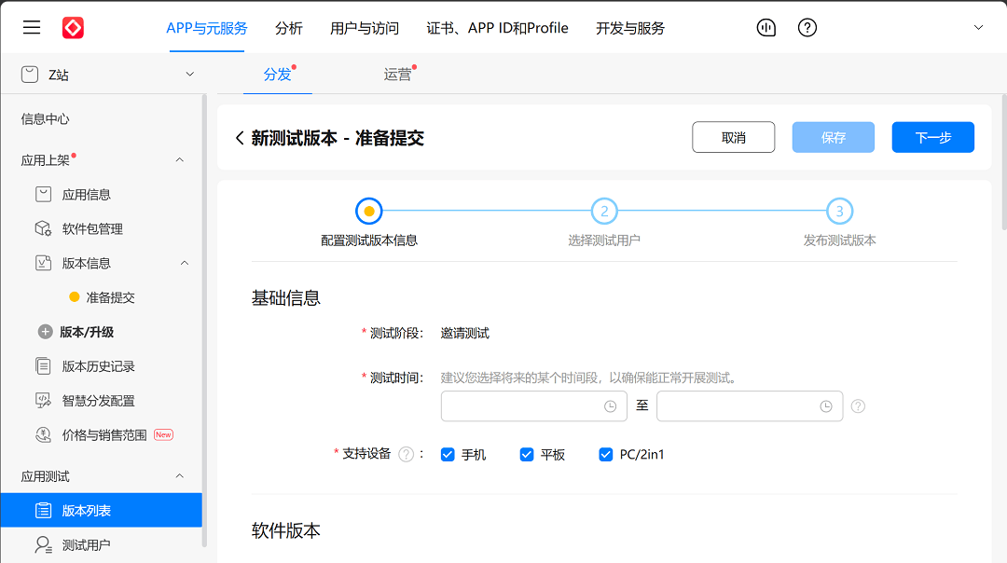This screenshot has height=563, width=1007.
Task: Click the 保存 button
Action: 833,137
